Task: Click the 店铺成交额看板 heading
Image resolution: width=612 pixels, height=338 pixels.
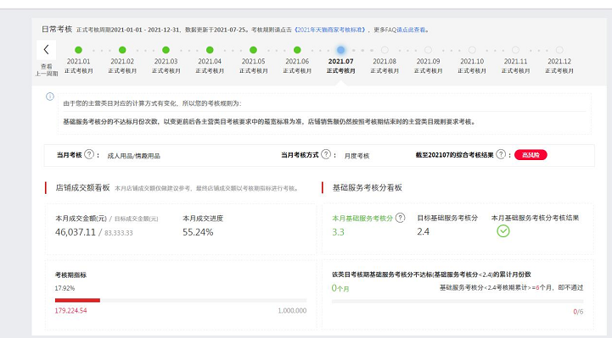Action: (82, 188)
